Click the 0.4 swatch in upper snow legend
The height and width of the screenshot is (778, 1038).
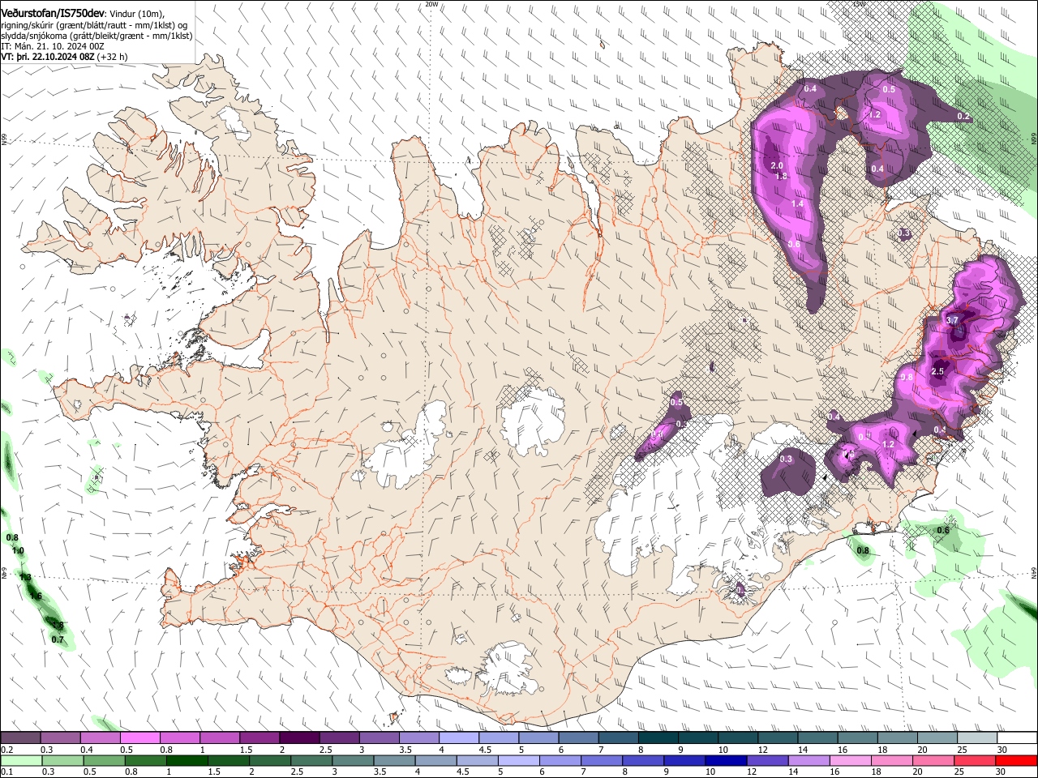100,738
